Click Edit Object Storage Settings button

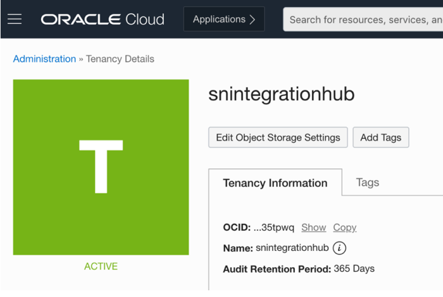coord(278,137)
